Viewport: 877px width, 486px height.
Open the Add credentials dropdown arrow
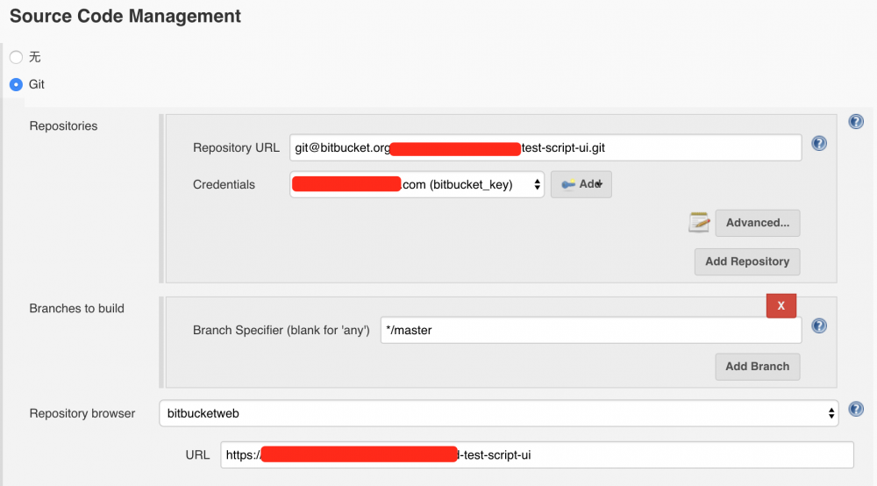click(x=598, y=184)
